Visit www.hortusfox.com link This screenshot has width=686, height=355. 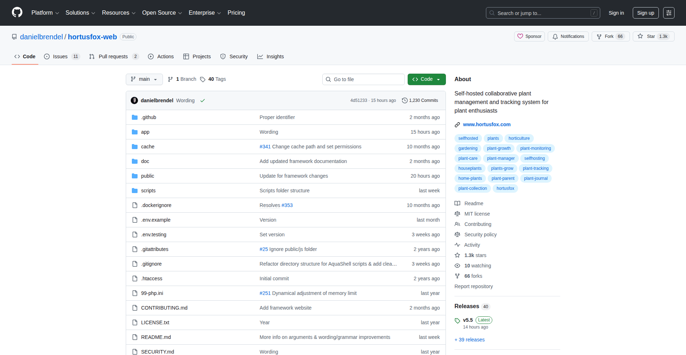tap(487, 124)
